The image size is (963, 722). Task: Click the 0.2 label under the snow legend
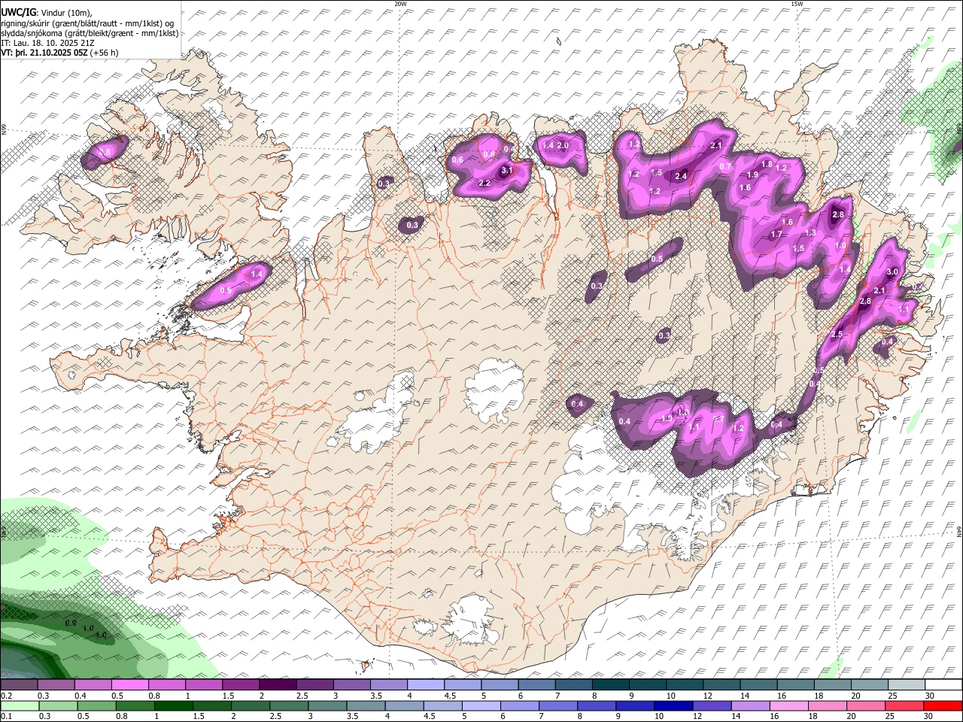click(x=5, y=696)
